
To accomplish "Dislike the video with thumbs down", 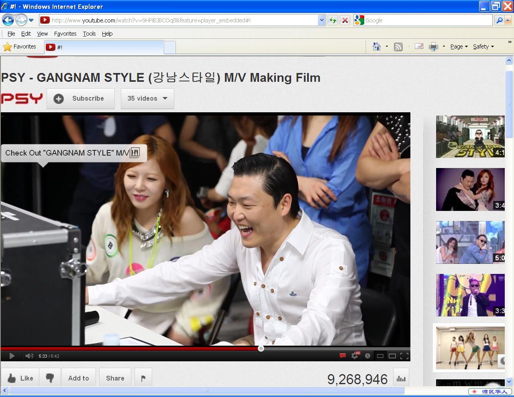I will coord(50,378).
